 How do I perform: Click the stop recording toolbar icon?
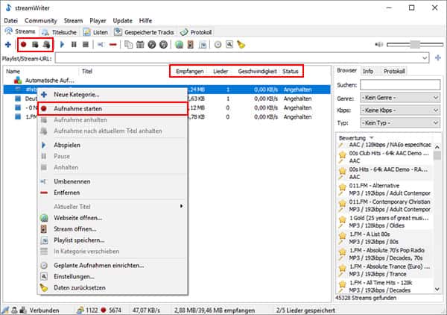[x=35, y=45]
